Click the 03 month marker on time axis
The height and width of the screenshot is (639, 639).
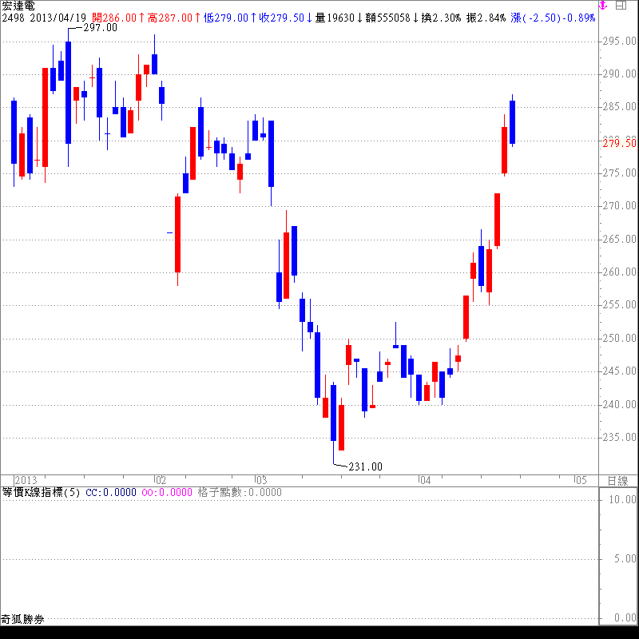coord(260,480)
